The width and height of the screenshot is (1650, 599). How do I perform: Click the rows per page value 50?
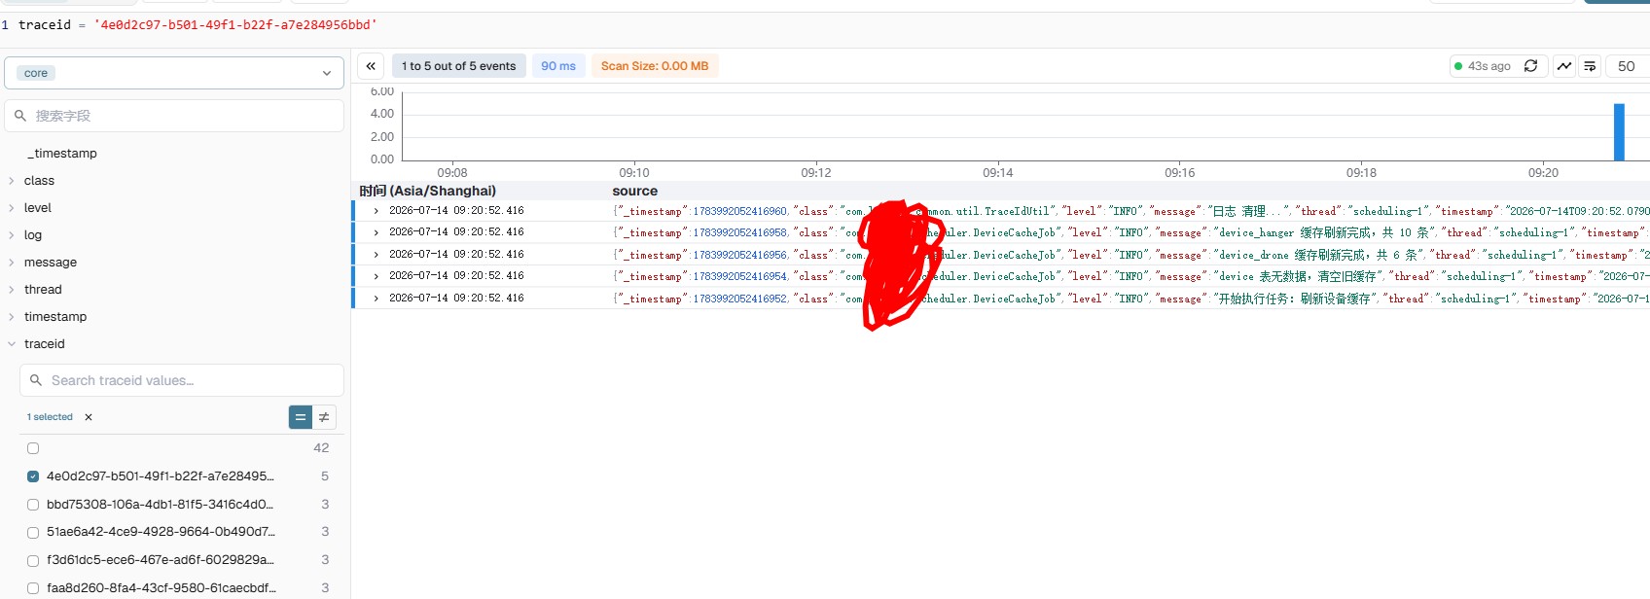point(1627,66)
